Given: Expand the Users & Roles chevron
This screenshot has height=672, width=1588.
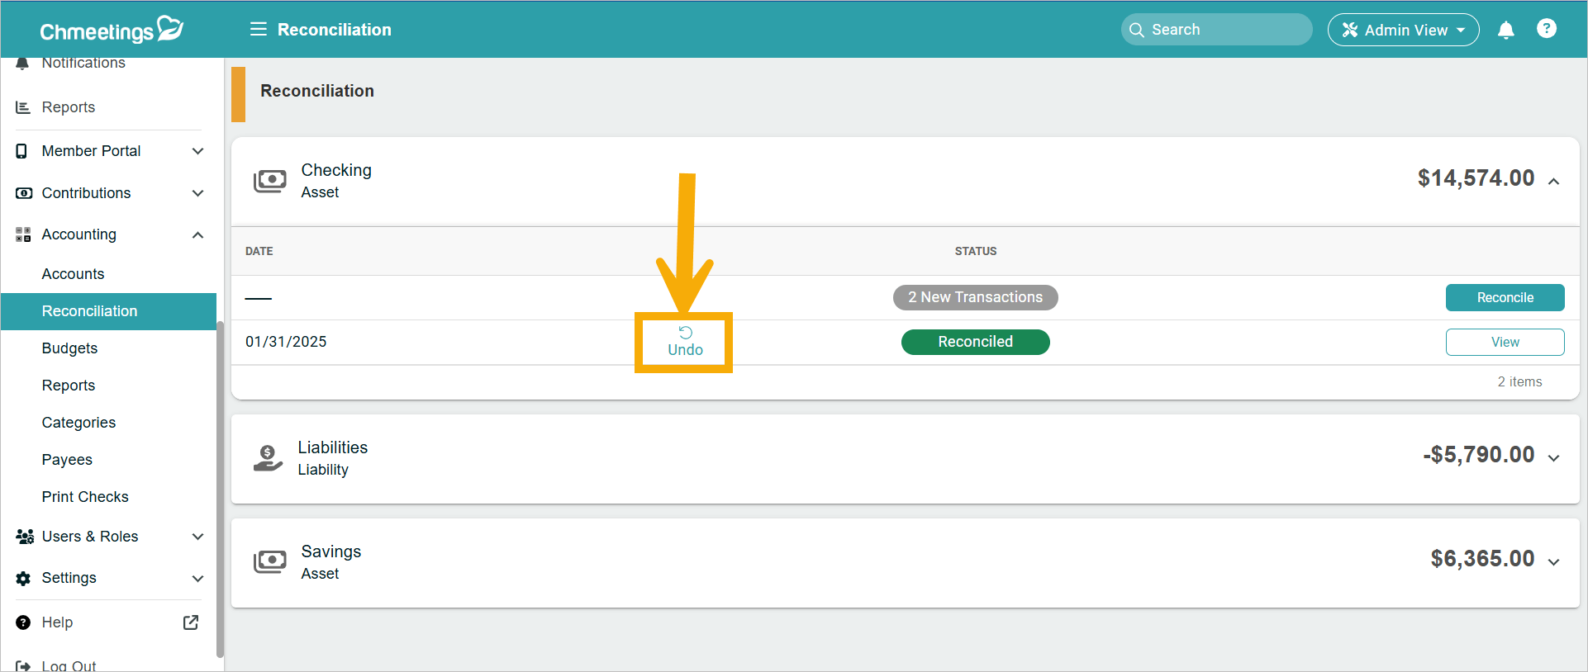Looking at the screenshot, I should click(x=197, y=537).
